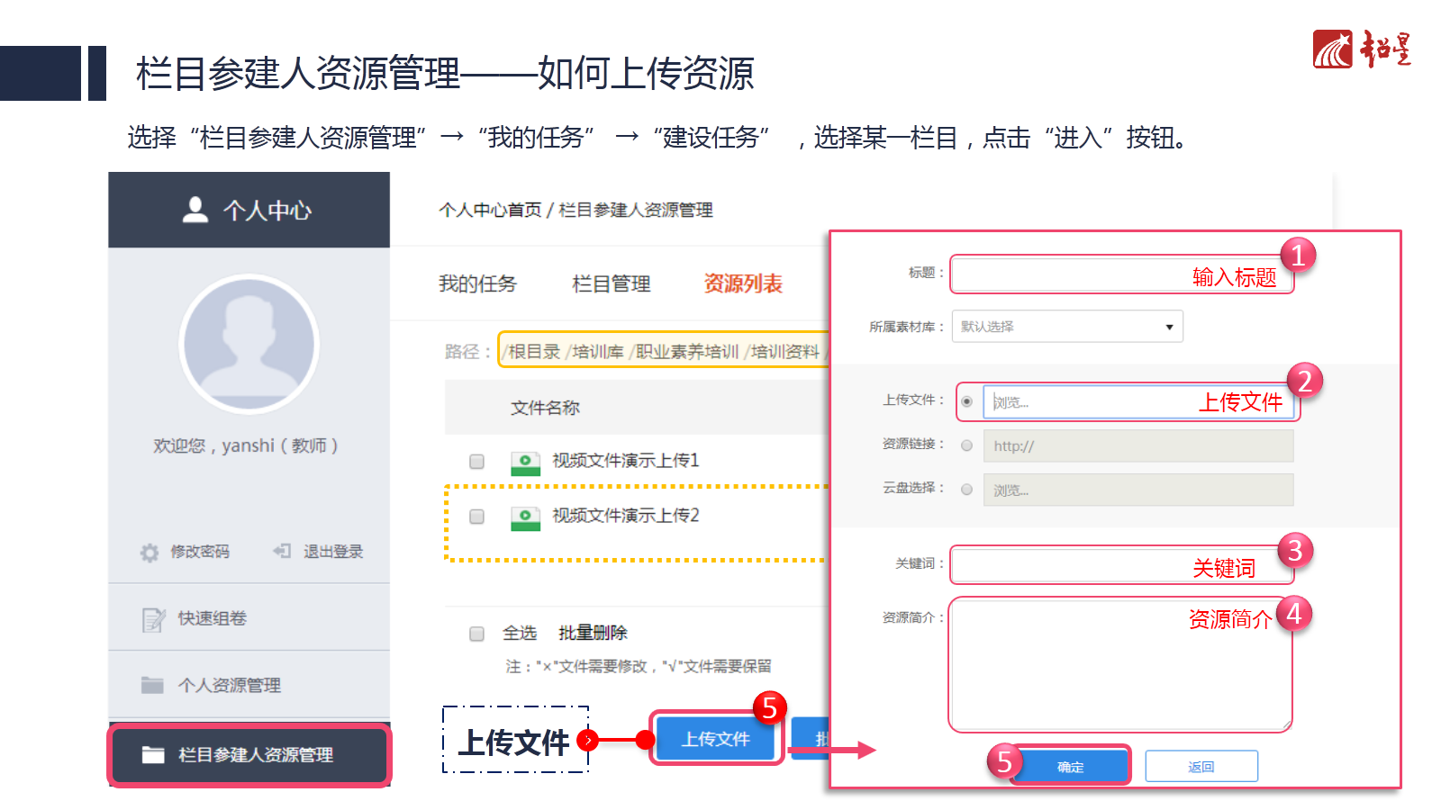Viewport: 1441px width, 810px height.
Task: Switch to the 我的任务 tab
Action: click(477, 283)
